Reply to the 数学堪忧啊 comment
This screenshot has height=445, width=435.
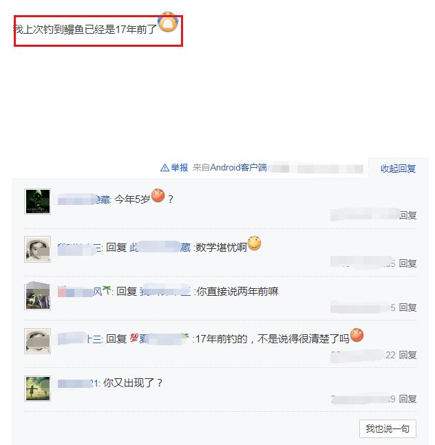click(x=407, y=263)
